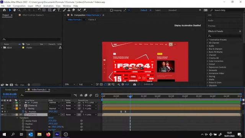This screenshot has width=245, height=138.
Task: Toggle stopwatch for Anchor Point property
Action: click(23, 121)
